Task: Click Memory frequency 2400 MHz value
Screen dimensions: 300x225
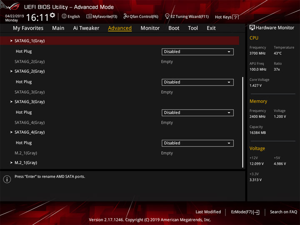Action: [x=257, y=117]
